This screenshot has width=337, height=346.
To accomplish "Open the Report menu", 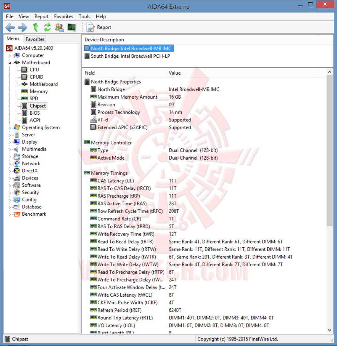I will tap(41, 16).
